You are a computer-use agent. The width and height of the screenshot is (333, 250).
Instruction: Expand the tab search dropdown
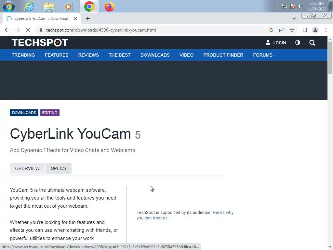coord(294,19)
